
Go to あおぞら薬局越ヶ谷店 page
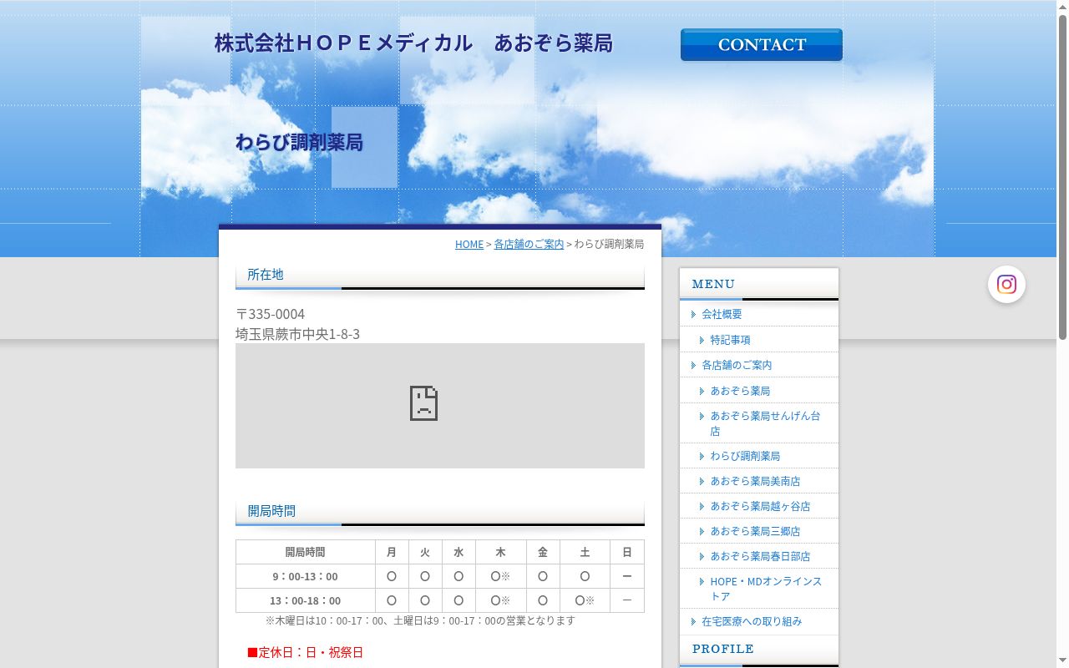[x=760, y=506]
